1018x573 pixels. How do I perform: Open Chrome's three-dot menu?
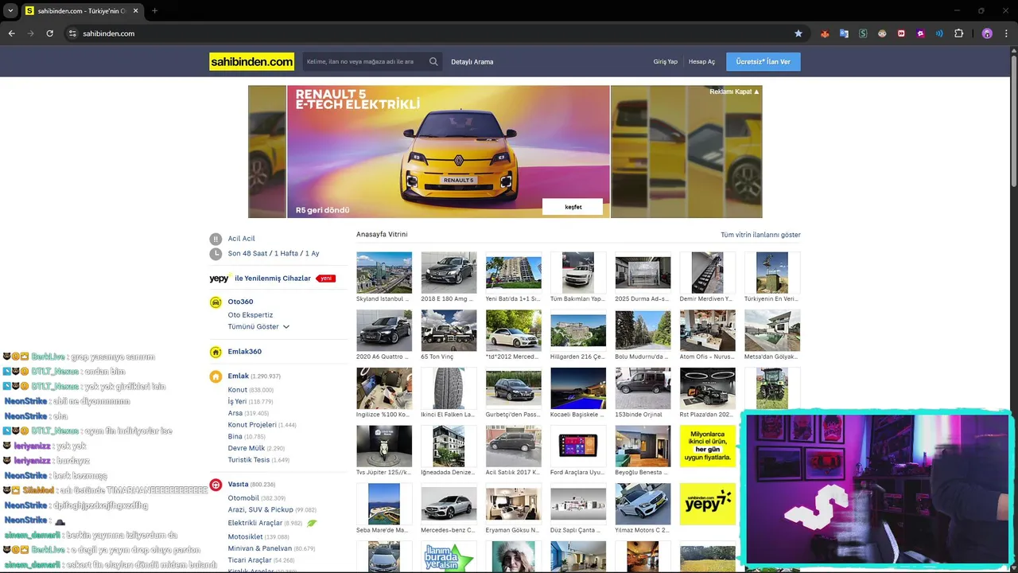(x=1005, y=33)
